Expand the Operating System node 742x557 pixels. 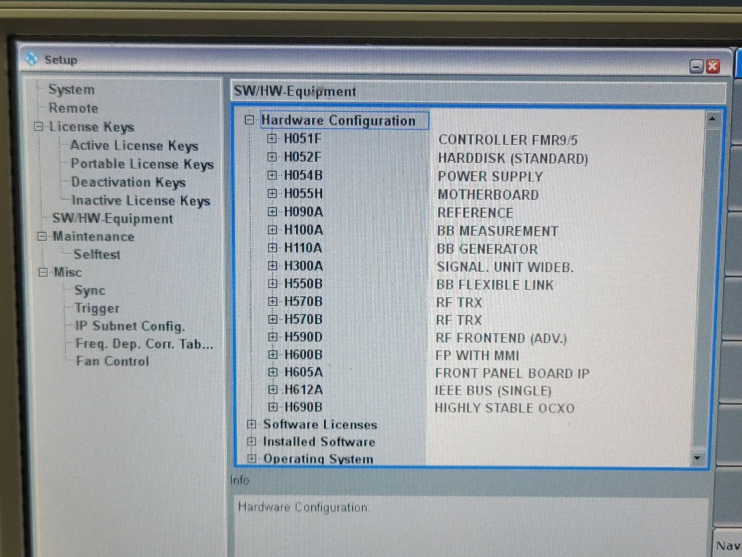pyautogui.click(x=252, y=459)
